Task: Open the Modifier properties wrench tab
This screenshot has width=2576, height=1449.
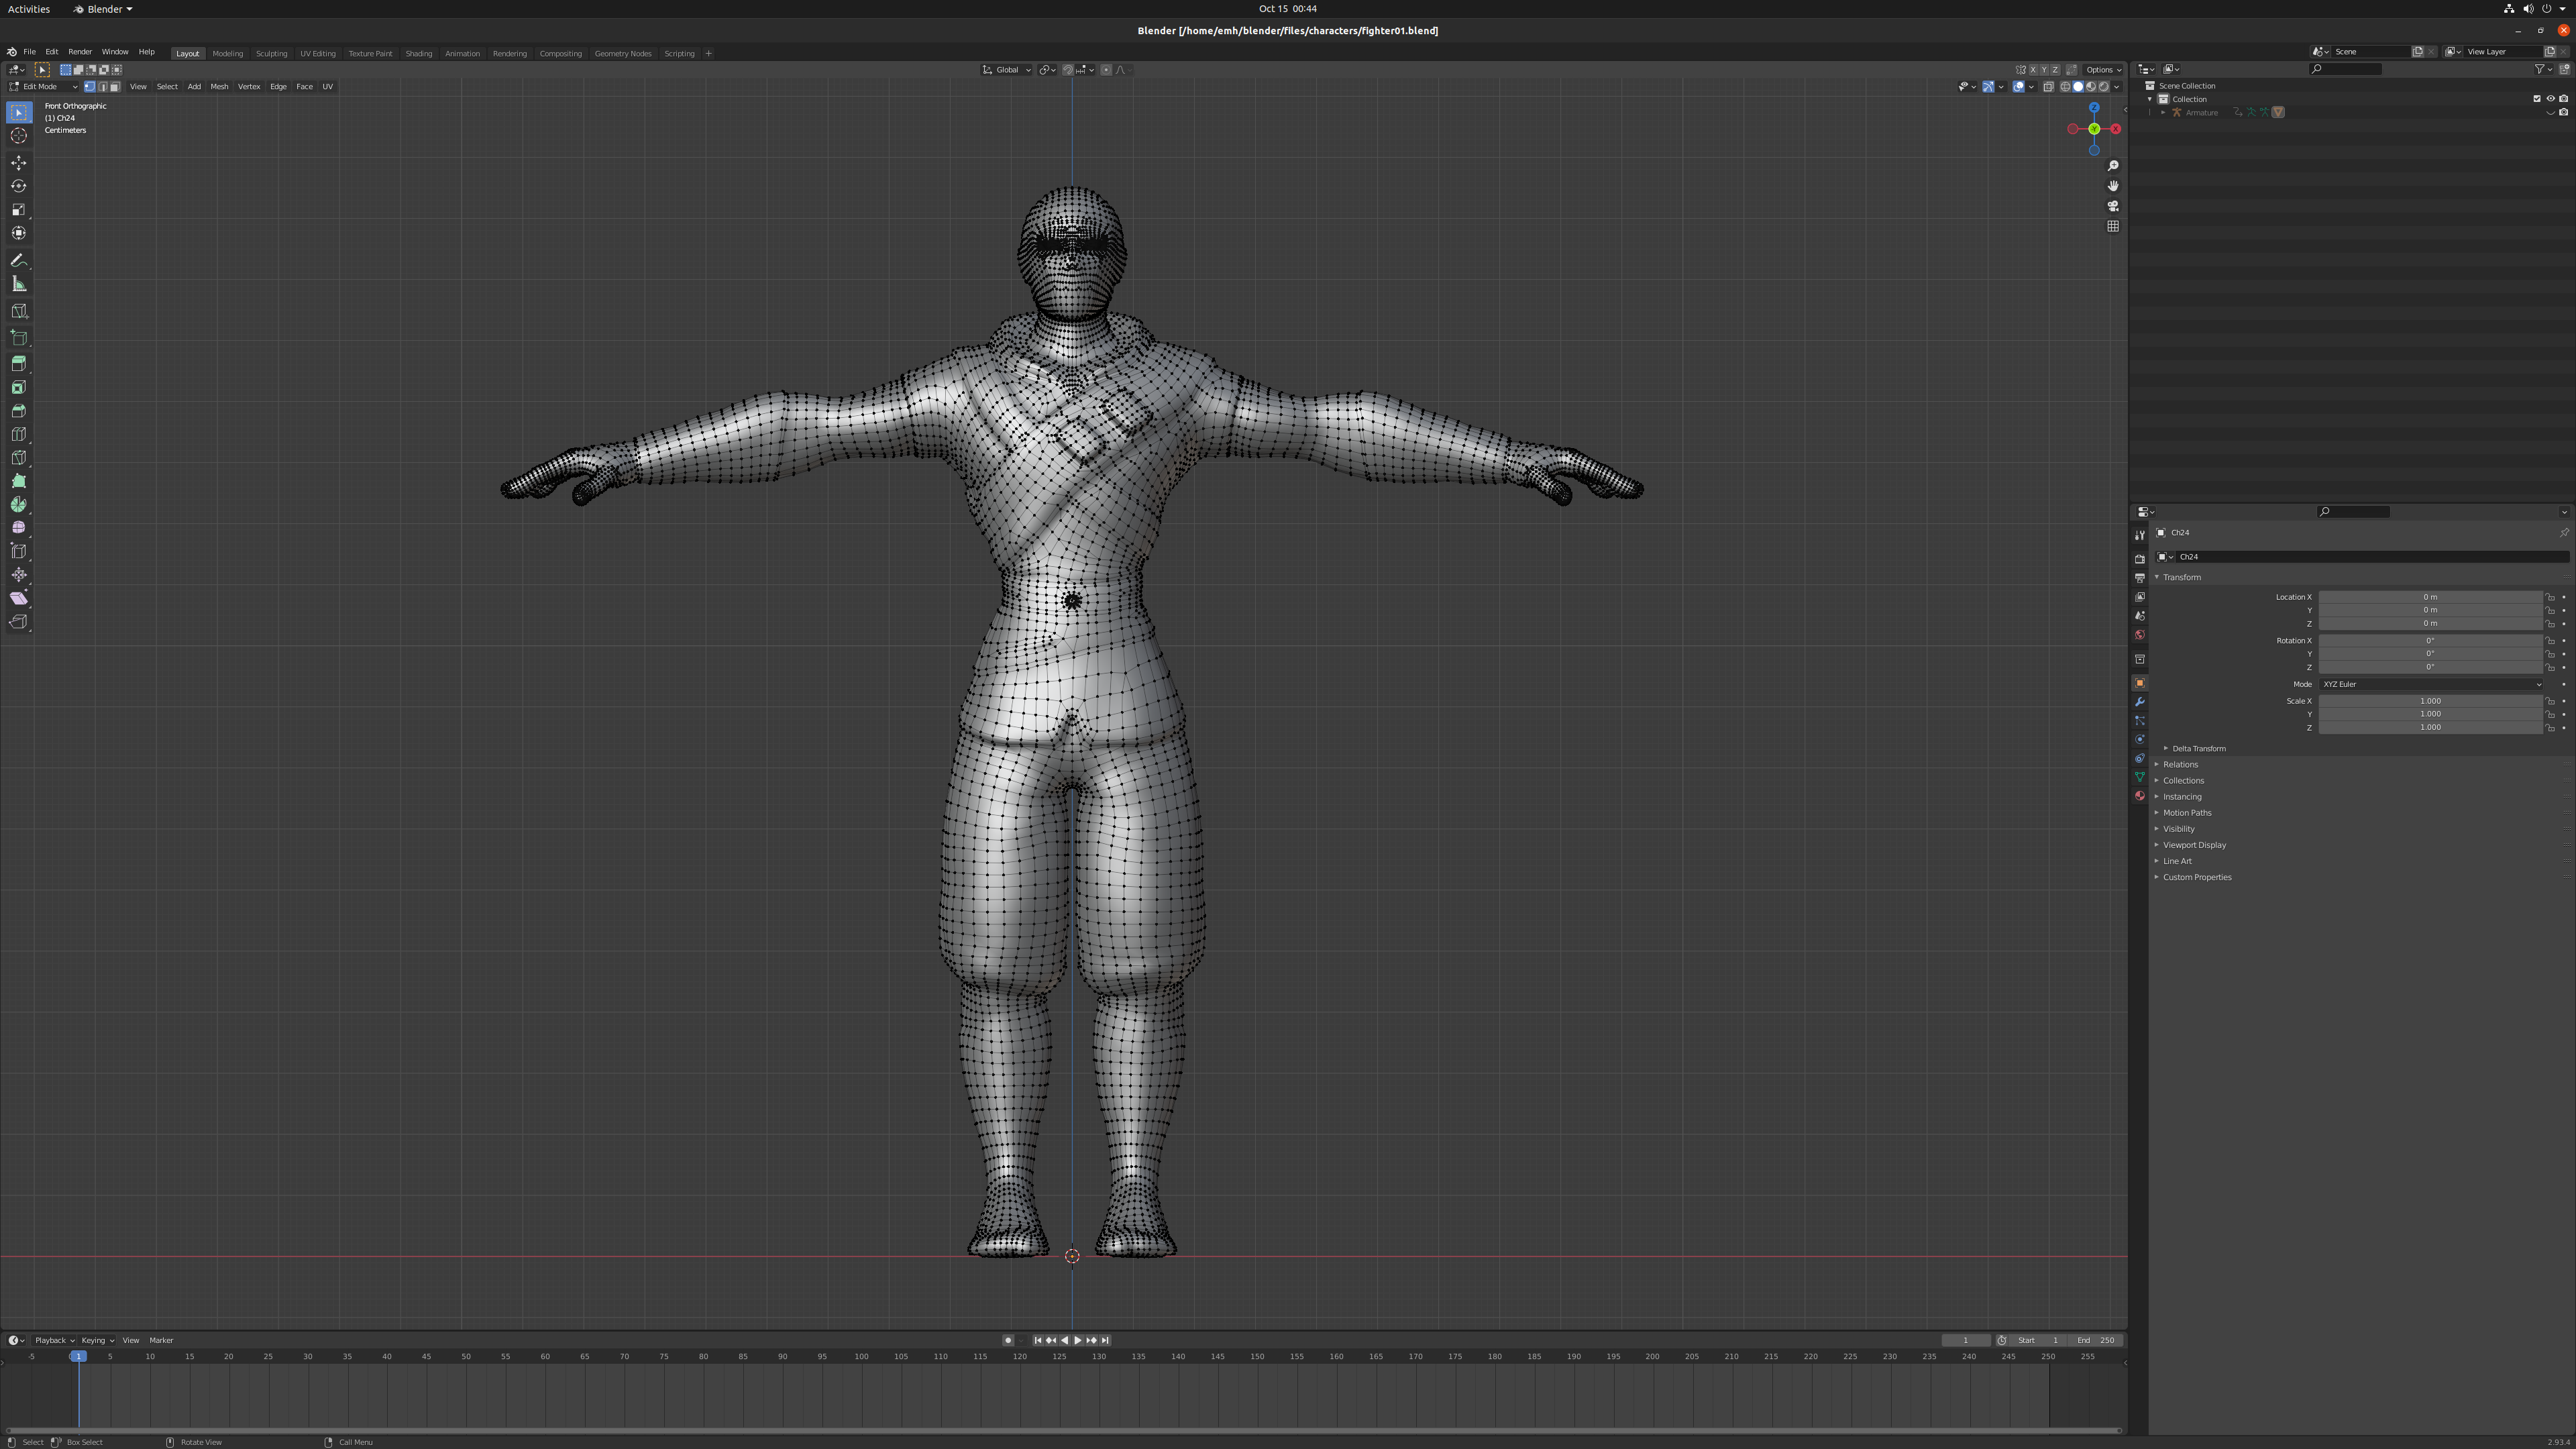Action: [2140, 702]
